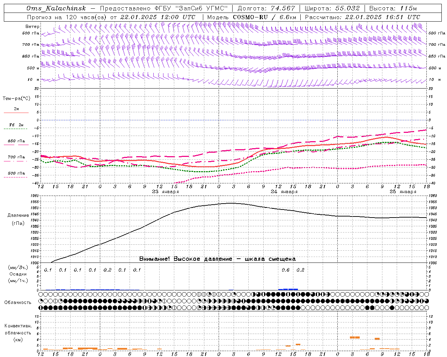The height and width of the screenshot is (357, 447).
Task: Select the text "Долгота: 74.567"
Action: [266, 8]
